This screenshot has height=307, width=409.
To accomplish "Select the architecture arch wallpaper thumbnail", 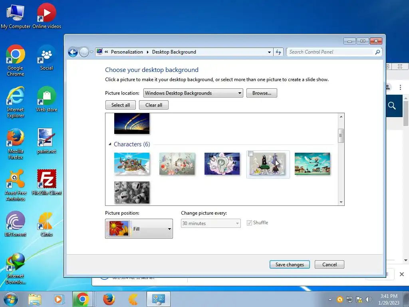I will 132,123.
